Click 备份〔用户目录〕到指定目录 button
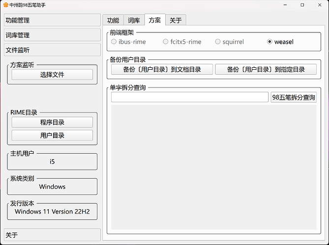Screen dimensions: 329x245 point(266,69)
